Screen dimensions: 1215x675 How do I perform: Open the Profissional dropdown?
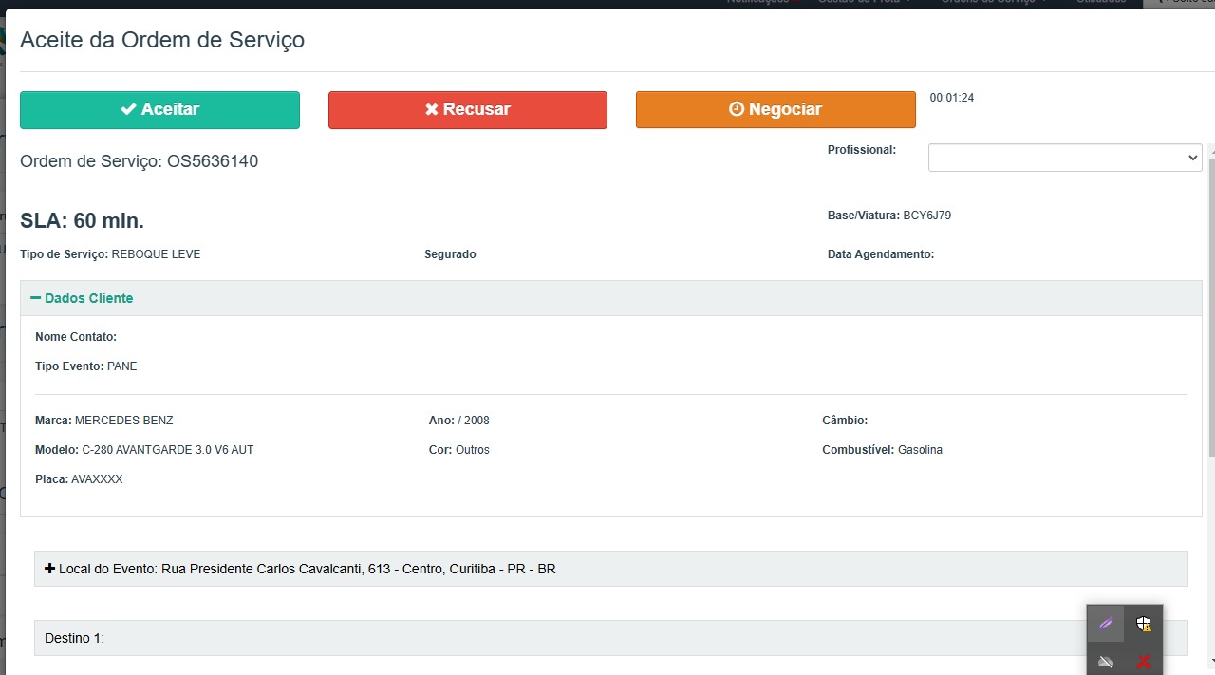pos(1065,158)
